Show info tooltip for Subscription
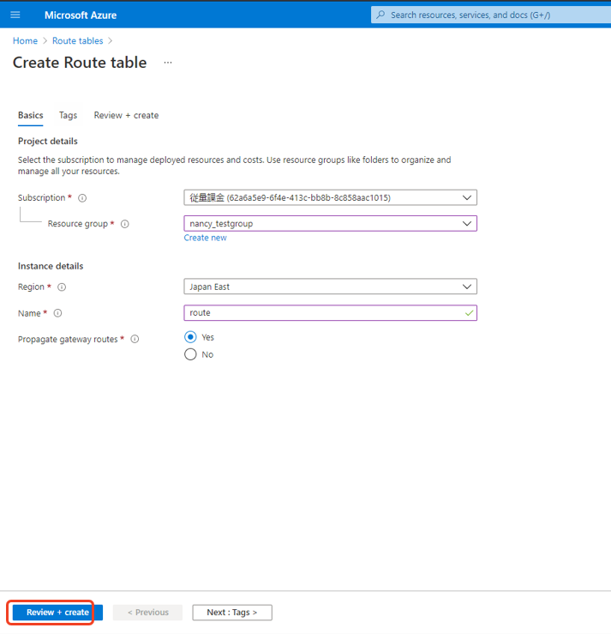This screenshot has width=611, height=634. (x=82, y=198)
